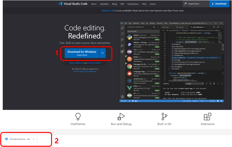Open the Terminal menu in the editor screenshot
The width and height of the screenshot is (232, 147).
159,23
